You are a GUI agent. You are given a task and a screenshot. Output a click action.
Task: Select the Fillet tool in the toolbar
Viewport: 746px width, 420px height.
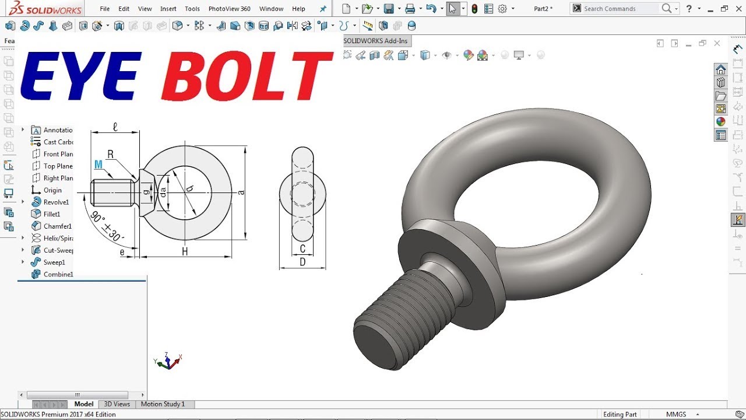(178, 26)
